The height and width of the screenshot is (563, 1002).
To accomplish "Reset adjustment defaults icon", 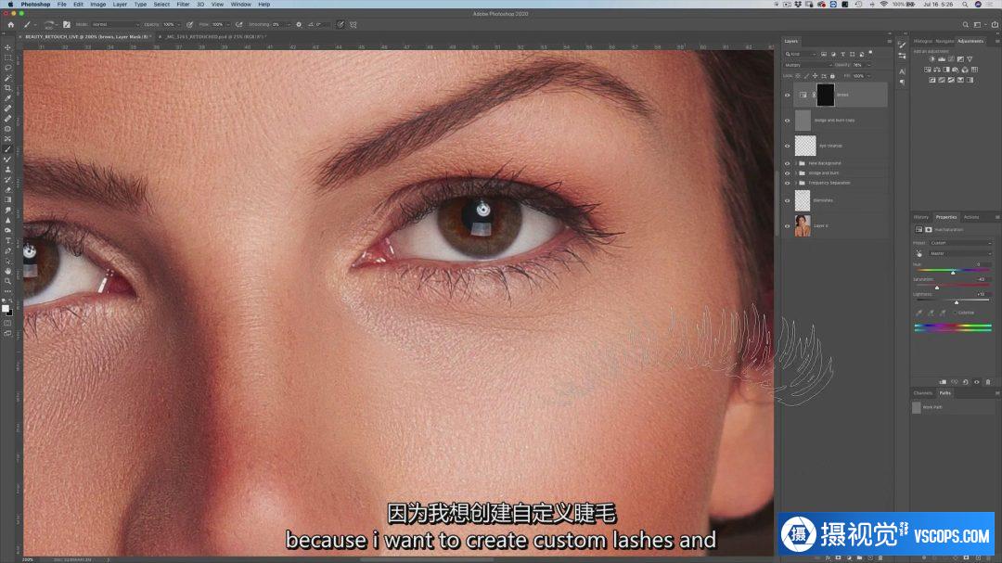I will coord(966,382).
